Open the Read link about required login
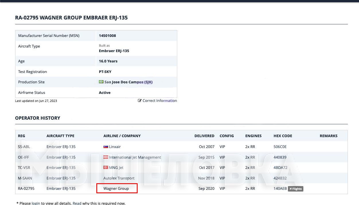Viewport: 359px width, 205px height. (77, 203)
